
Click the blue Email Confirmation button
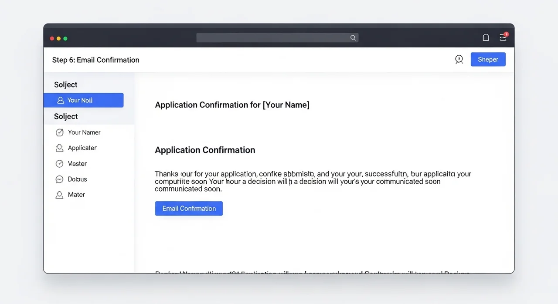click(x=189, y=208)
